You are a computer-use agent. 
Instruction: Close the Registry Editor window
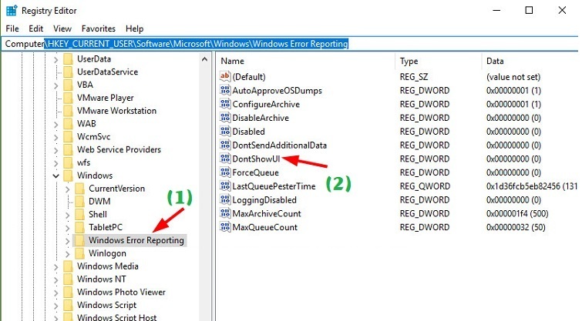tap(562, 10)
